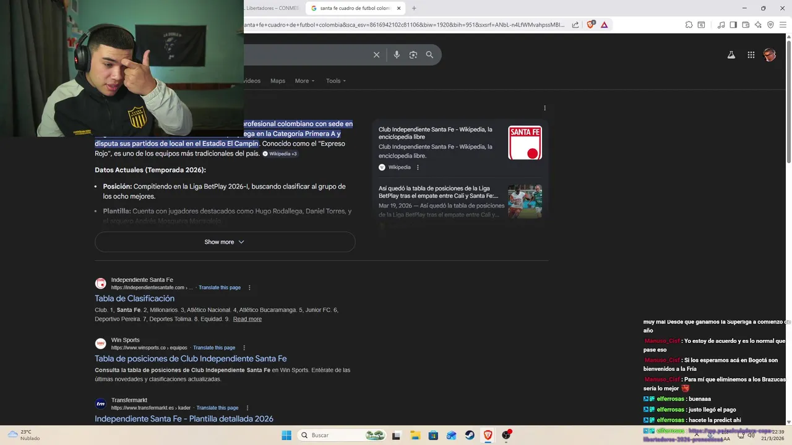Open Microsoft Store from taskbar

point(433,435)
